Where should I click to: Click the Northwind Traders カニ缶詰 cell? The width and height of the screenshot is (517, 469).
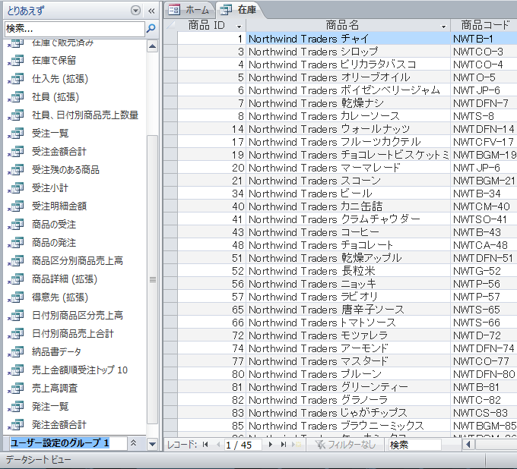(348, 206)
